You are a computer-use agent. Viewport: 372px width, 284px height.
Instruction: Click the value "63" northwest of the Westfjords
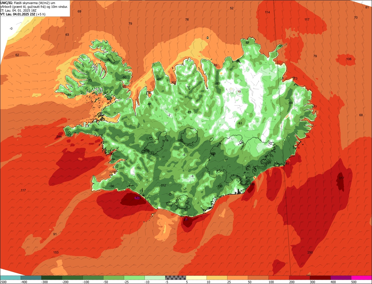[67, 35]
